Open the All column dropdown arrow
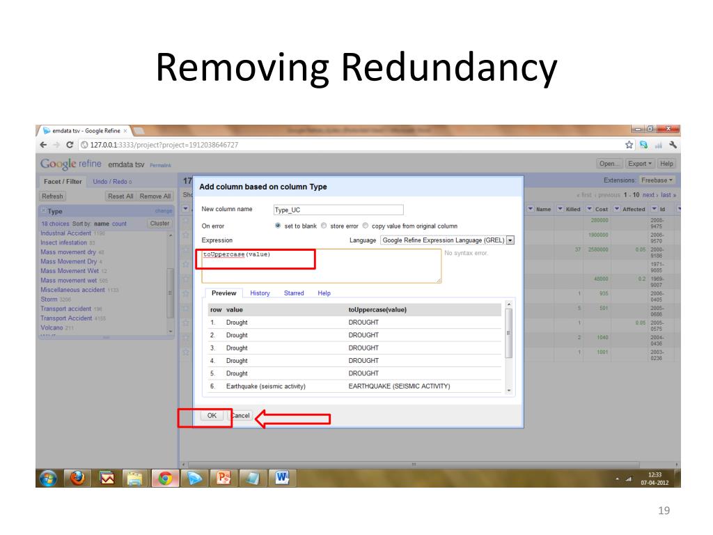 185,209
